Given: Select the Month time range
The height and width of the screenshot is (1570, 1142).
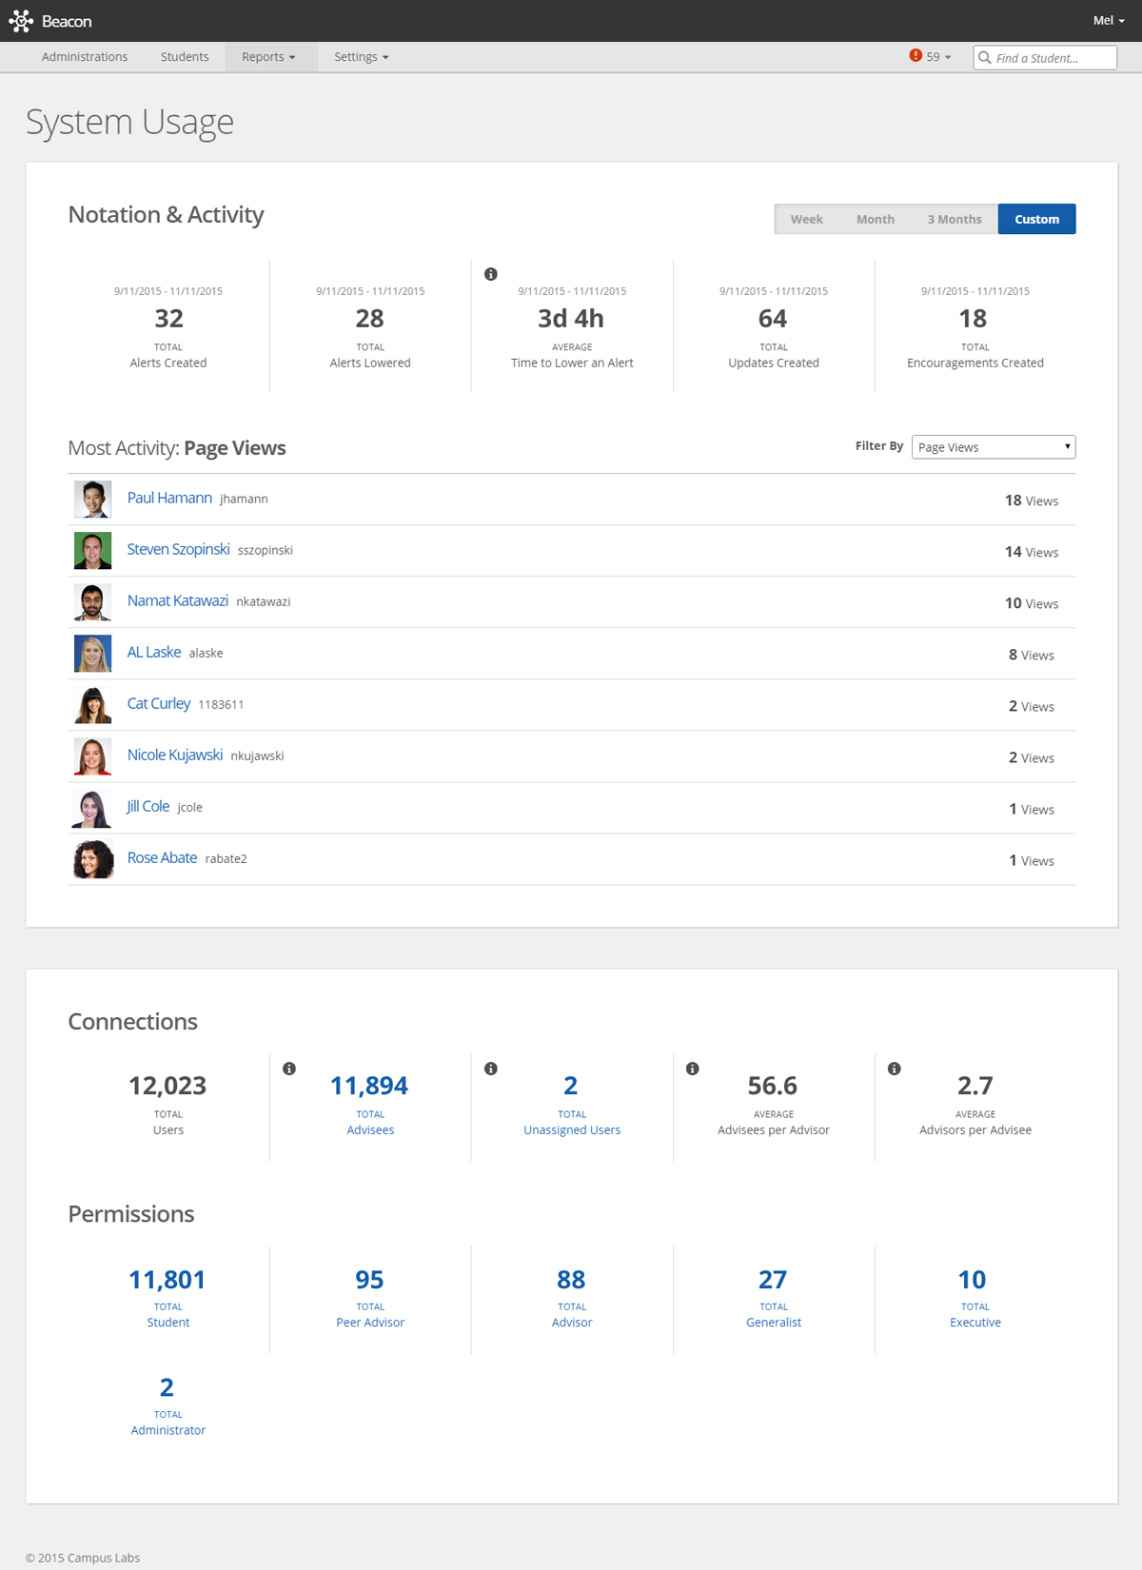Looking at the screenshot, I should pyautogui.click(x=876, y=219).
